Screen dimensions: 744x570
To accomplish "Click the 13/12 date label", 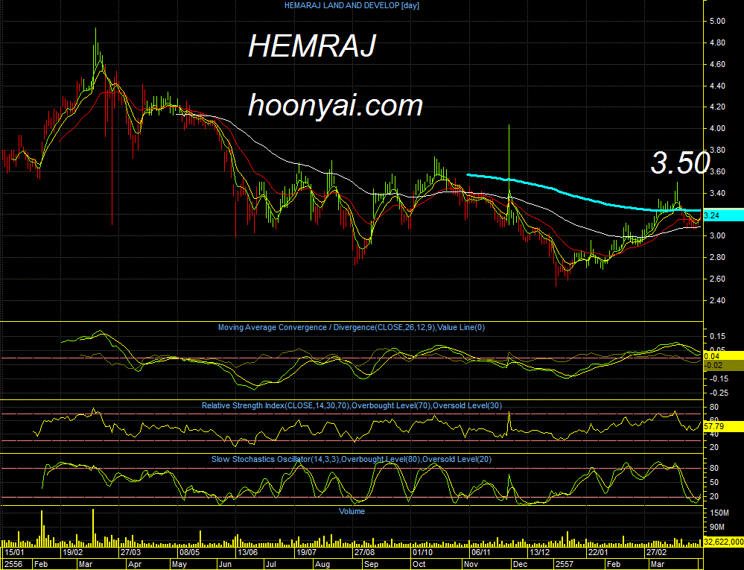I will tap(539, 552).
